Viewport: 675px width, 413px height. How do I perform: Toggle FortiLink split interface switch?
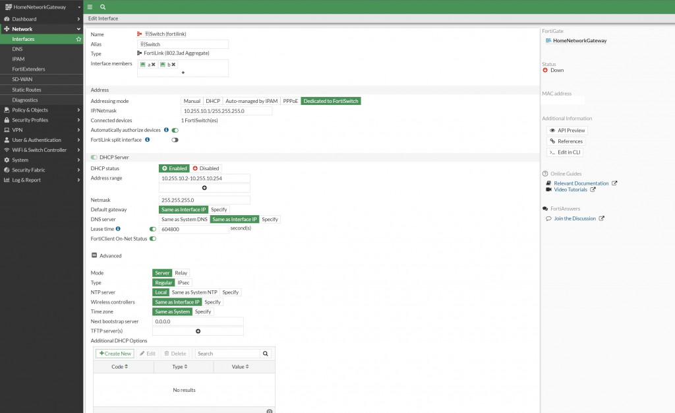pos(175,140)
